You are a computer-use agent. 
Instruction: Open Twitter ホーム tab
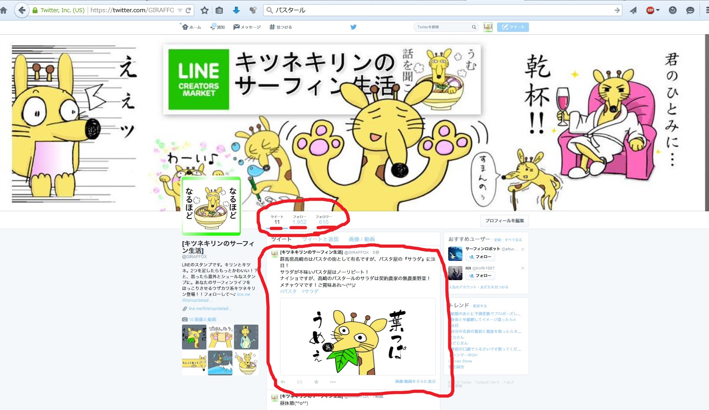[191, 27]
